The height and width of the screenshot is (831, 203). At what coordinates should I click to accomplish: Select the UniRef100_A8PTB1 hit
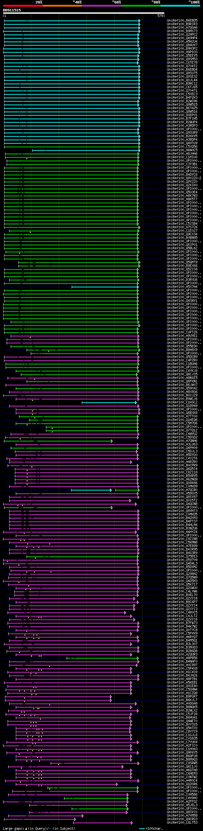coord(182,679)
